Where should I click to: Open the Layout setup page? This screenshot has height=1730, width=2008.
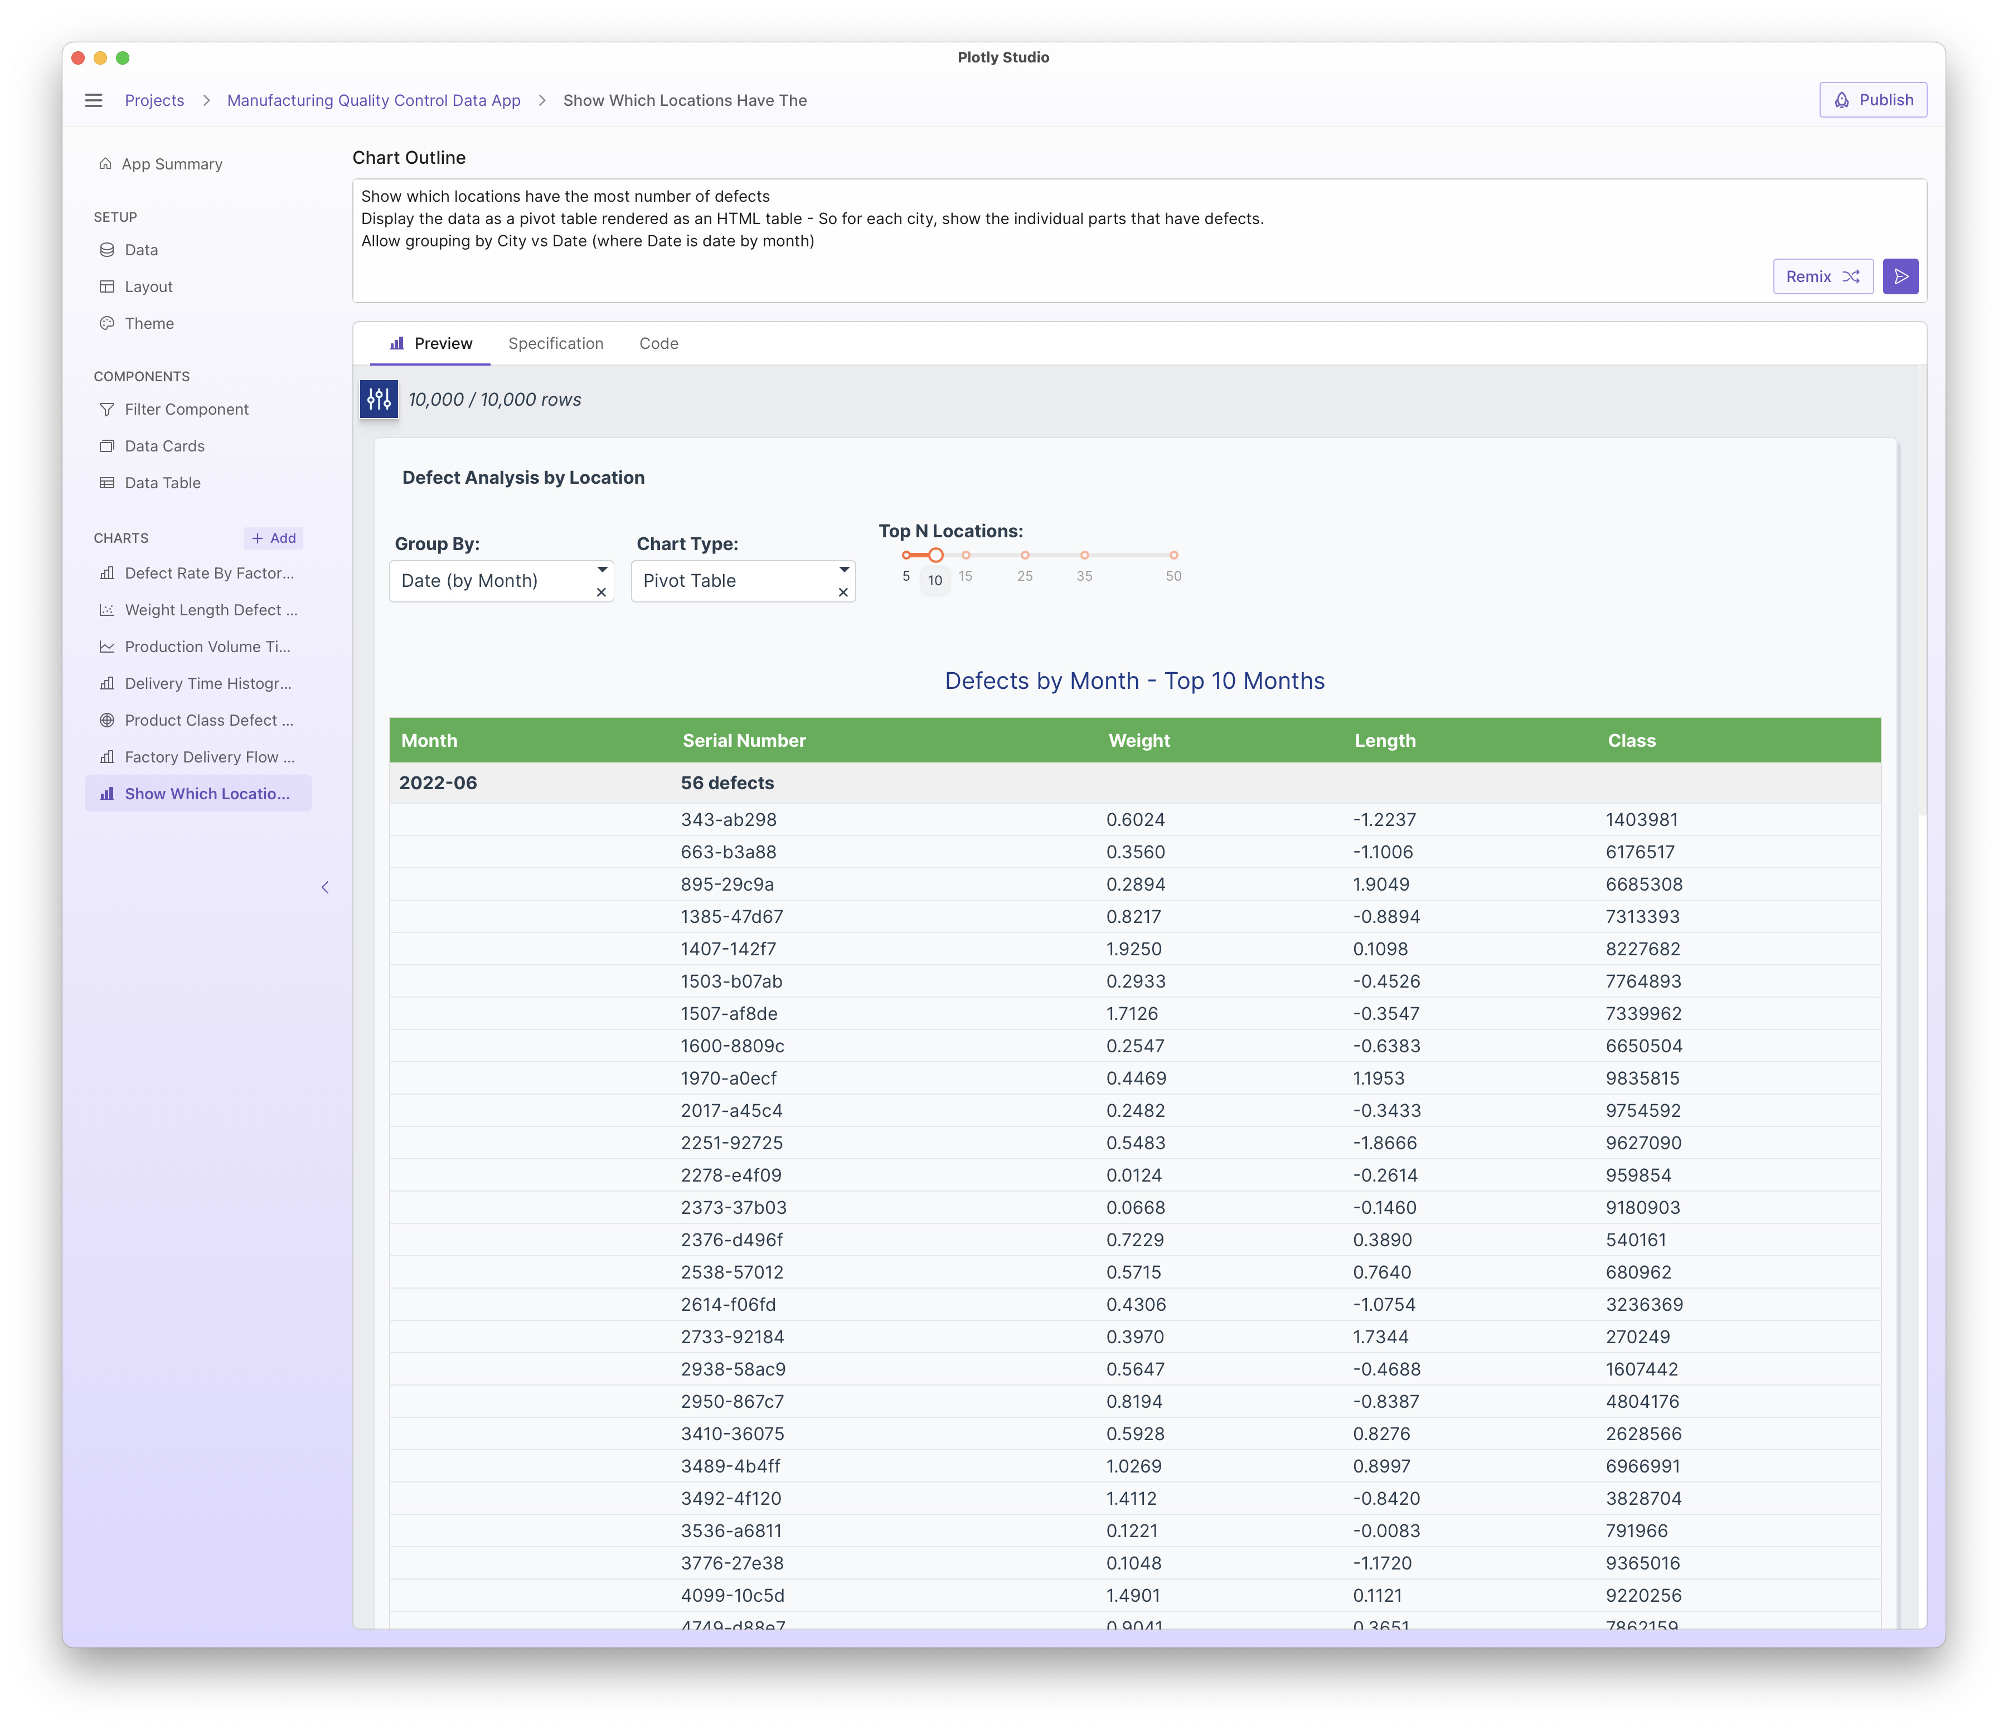point(148,286)
